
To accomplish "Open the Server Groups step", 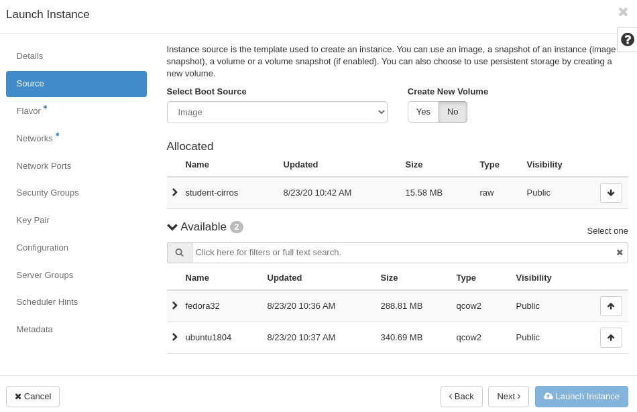I will (76, 275).
